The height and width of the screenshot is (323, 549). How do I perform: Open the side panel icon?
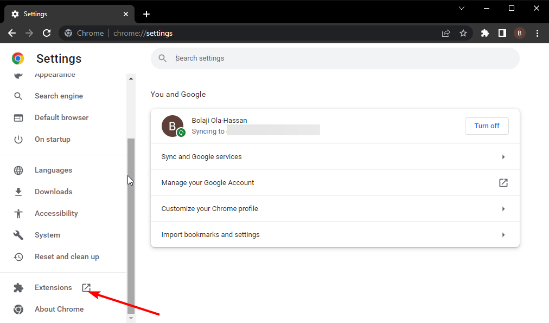[502, 33]
